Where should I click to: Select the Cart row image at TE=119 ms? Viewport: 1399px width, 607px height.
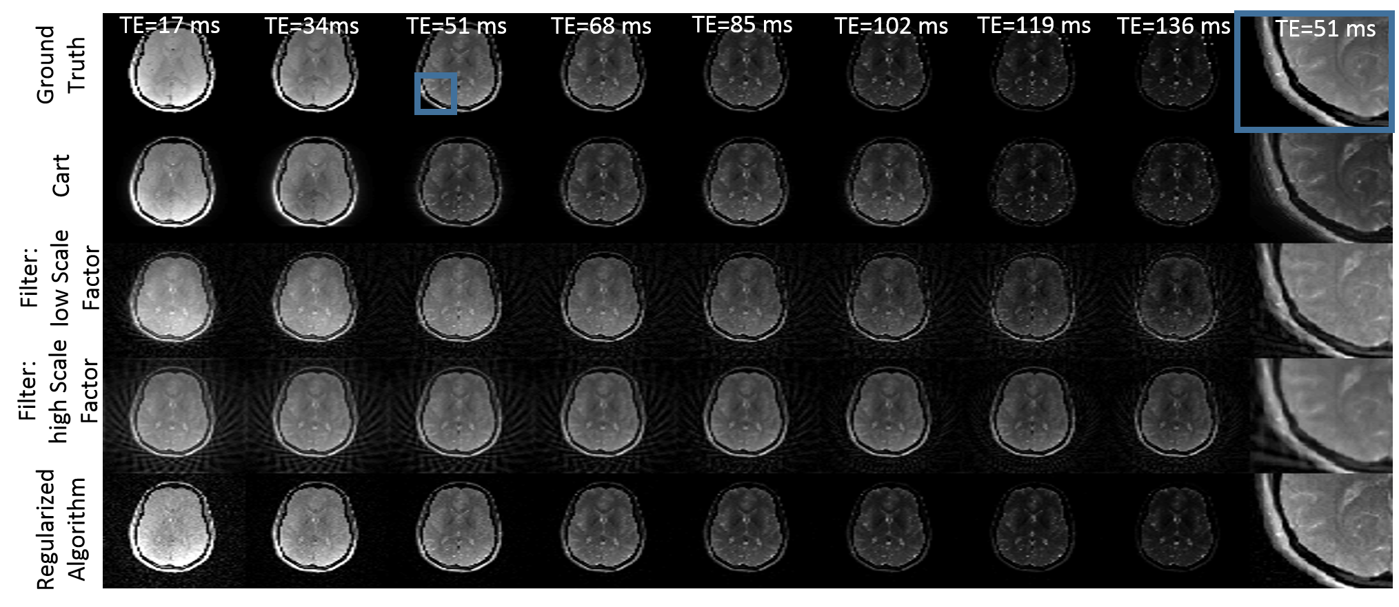[1032, 183]
